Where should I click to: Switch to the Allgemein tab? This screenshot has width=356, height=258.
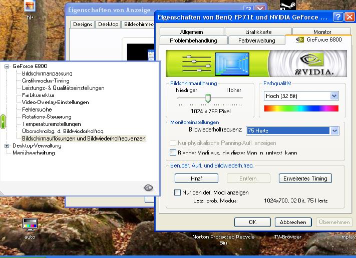coord(192,31)
